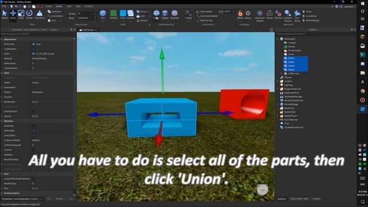The image size is (368, 207).
Task: Collapse the Appearance properties section
Action: 2,39
